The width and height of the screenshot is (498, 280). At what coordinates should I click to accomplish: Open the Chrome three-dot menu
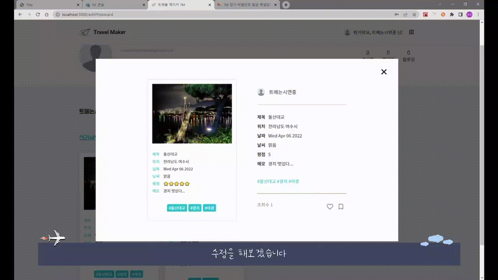pos(478,14)
